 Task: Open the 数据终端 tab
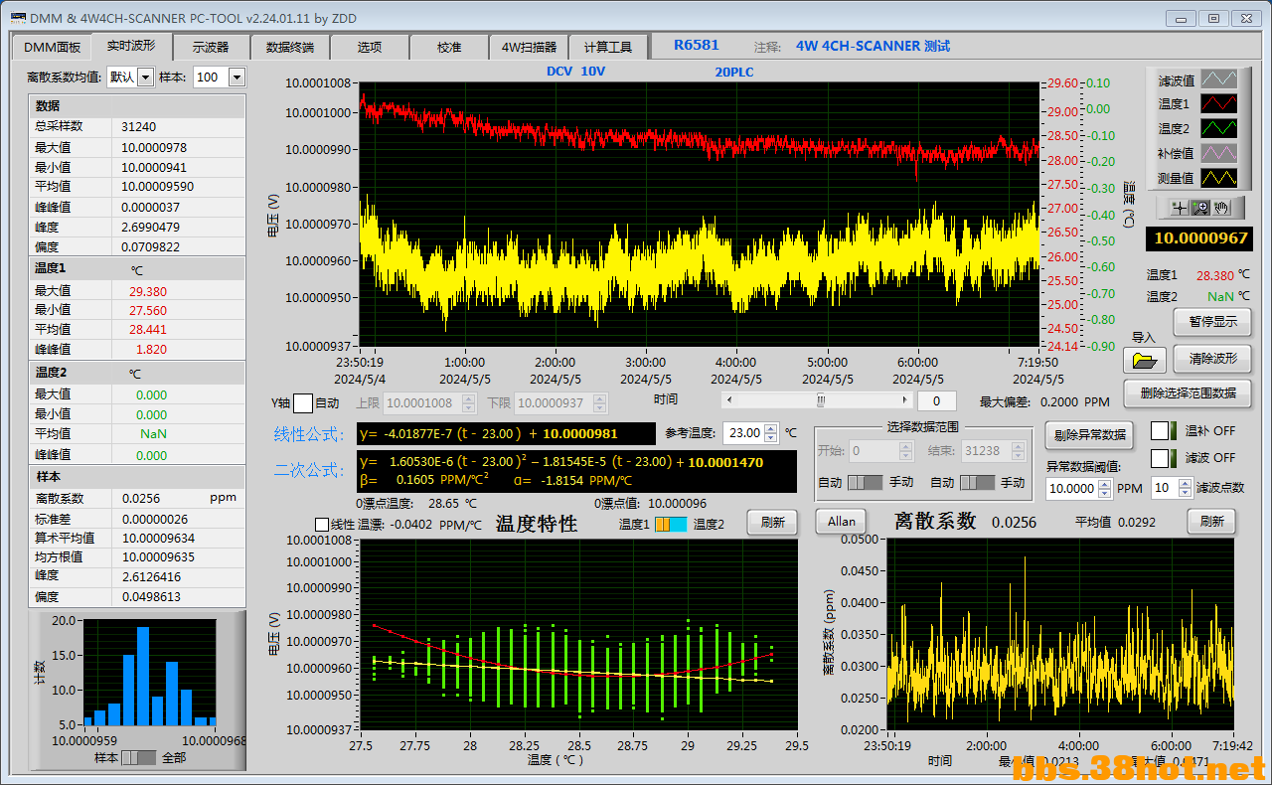click(x=290, y=47)
